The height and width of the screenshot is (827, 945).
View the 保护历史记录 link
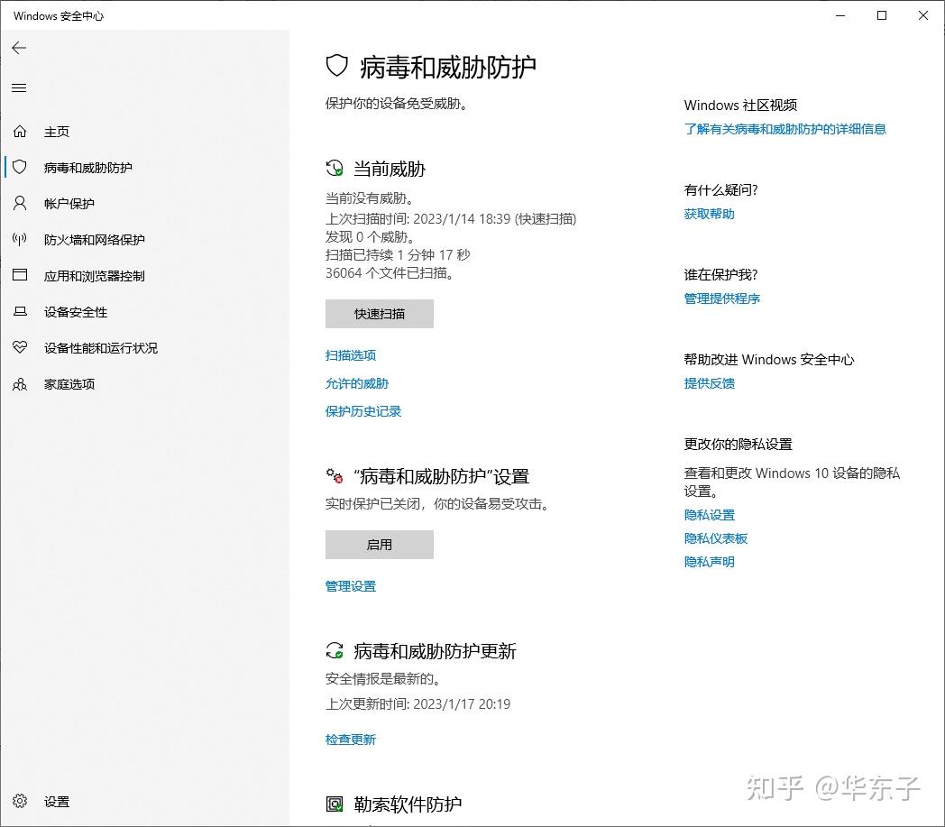pos(363,411)
